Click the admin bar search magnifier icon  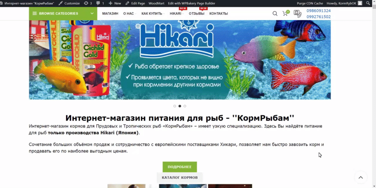[x=368, y=3]
